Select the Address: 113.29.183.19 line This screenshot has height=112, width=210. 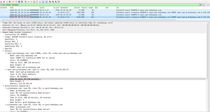(x=21, y=83)
